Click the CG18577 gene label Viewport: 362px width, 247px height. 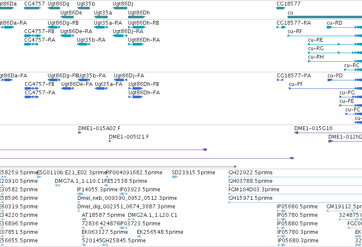pos(288,4)
